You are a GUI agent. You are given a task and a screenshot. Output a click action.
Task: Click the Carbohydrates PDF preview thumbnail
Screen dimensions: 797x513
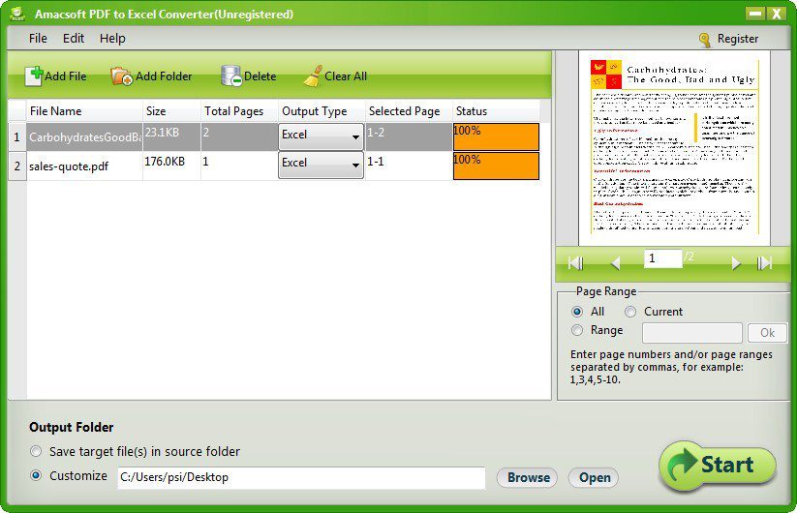click(x=674, y=148)
